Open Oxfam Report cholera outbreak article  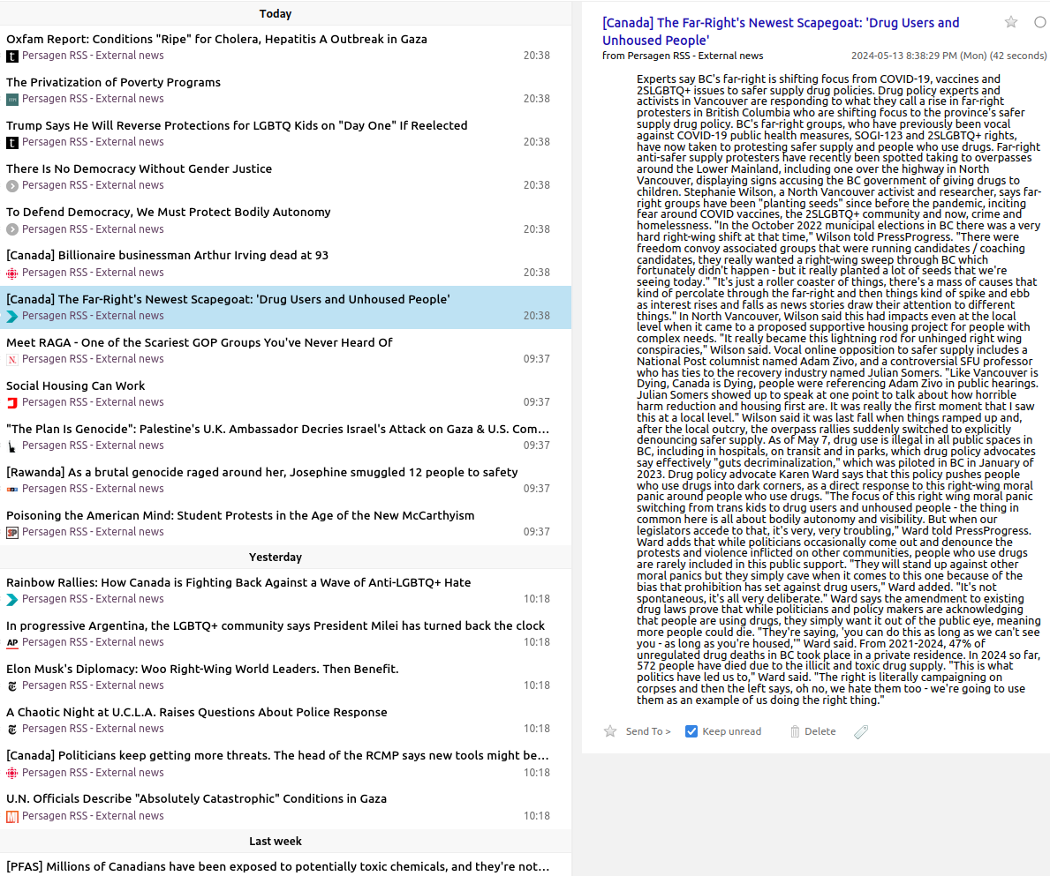point(285,47)
